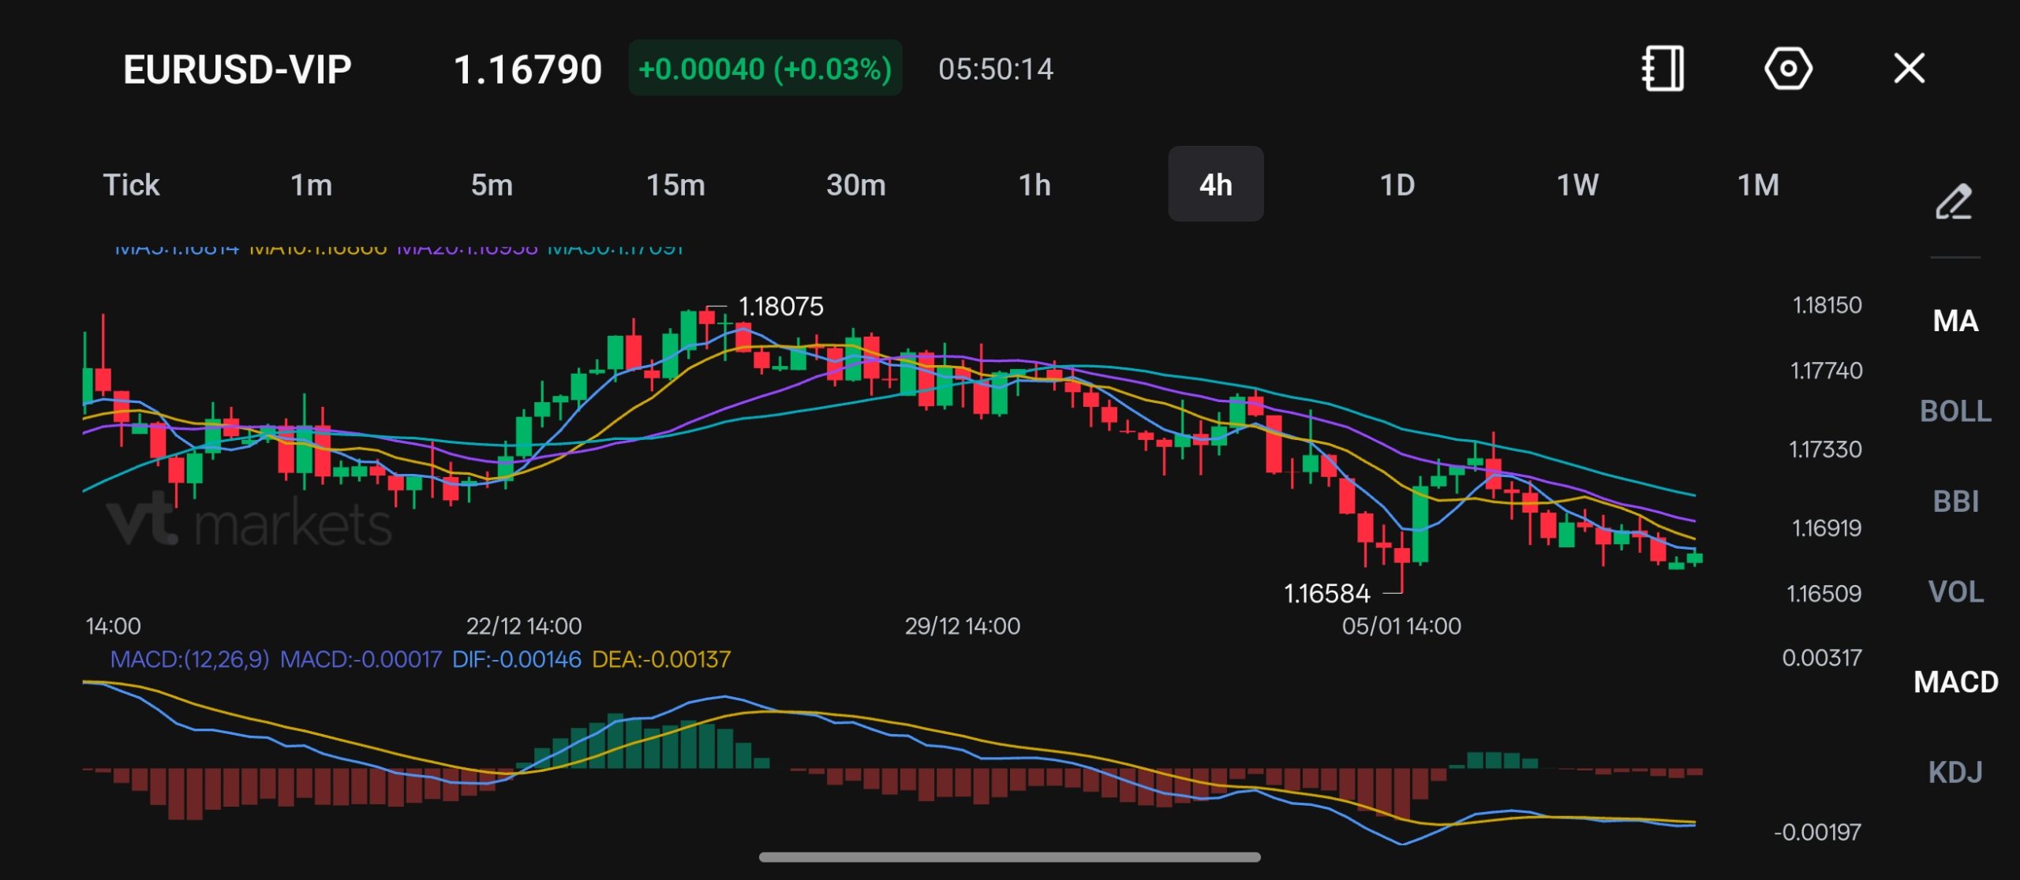Select the MACD sub-indicator
This screenshot has height=880, width=2020.
[1955, 681]
